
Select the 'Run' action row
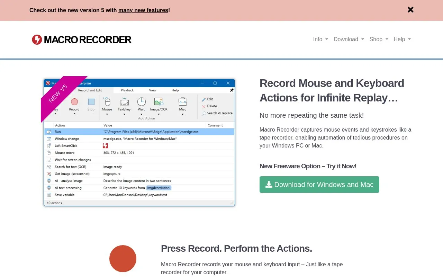click(x=139, y=132)
